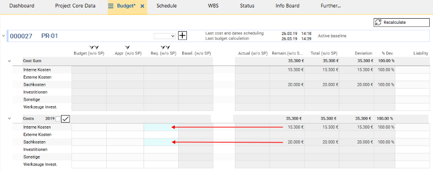Go to the Schedule tab

coord(166,6)
